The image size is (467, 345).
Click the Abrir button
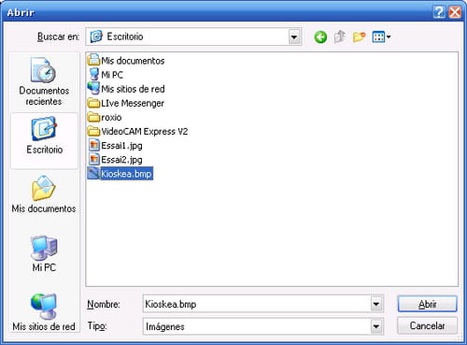pyautogui.click(x=427, y=304)
